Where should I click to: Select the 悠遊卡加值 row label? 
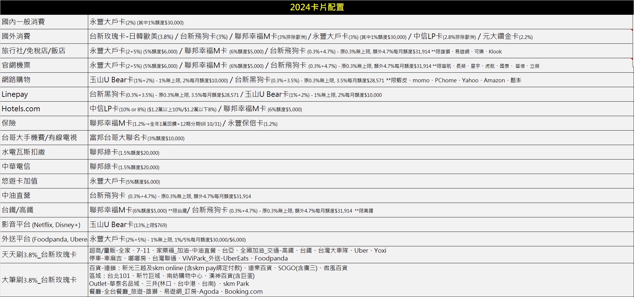(x=44, y=181)
